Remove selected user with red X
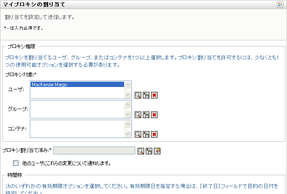Viewport: 287px width, 194px height. pos(154,95)
